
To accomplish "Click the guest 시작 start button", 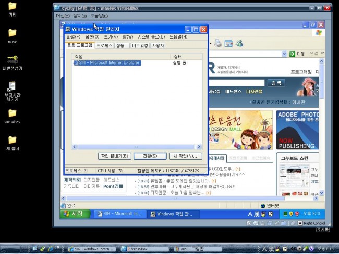I will [x=75, y=214].
